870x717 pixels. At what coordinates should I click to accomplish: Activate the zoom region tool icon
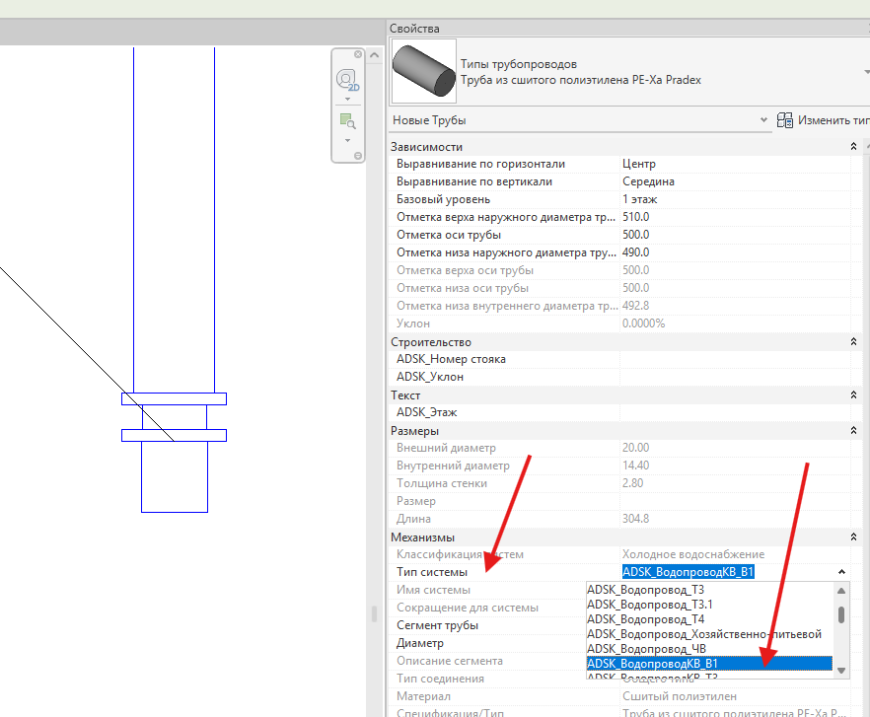pos(347,121)
